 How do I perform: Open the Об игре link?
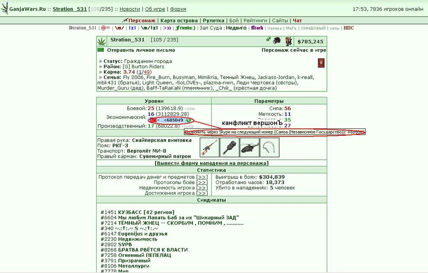[x=155, y=9]
